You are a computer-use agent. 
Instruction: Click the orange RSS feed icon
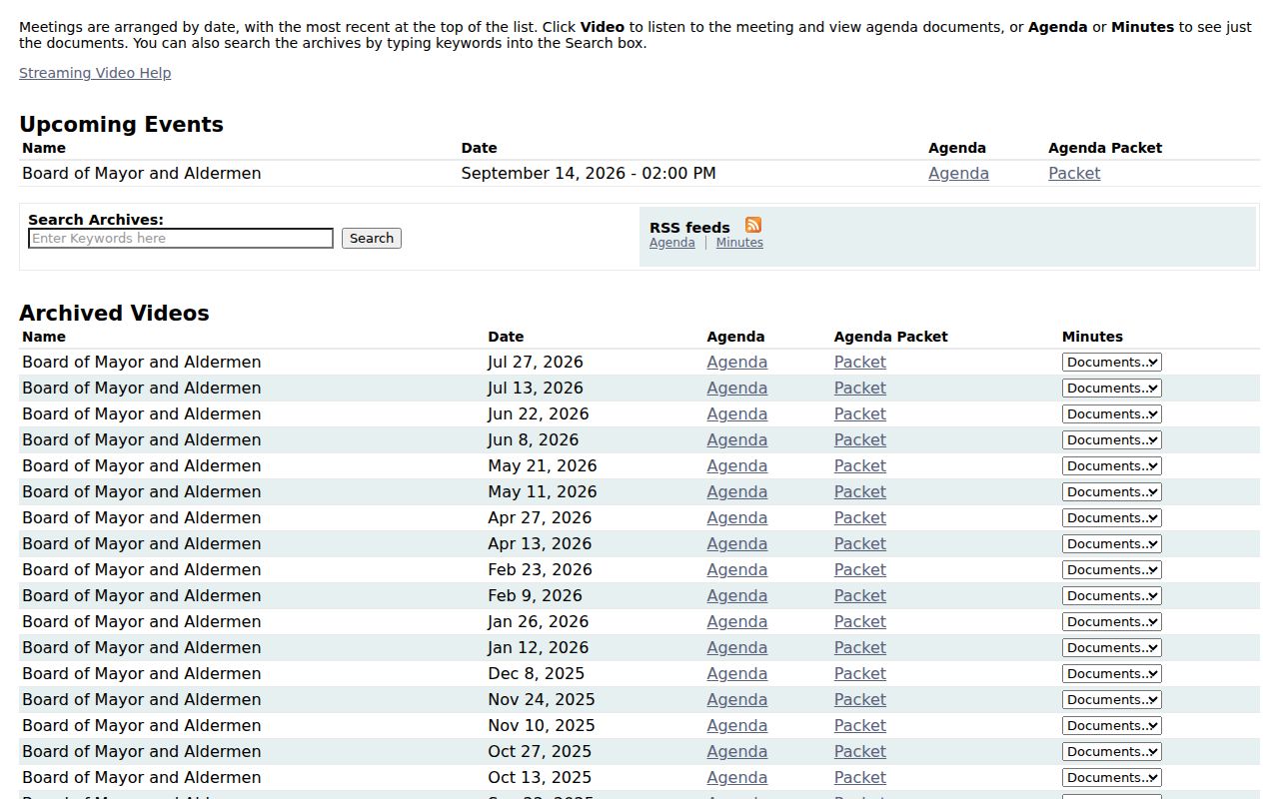pos(753,225)
